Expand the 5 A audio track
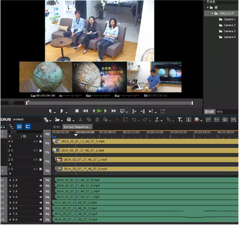This screenshot has width=239, height=225. 10,202
